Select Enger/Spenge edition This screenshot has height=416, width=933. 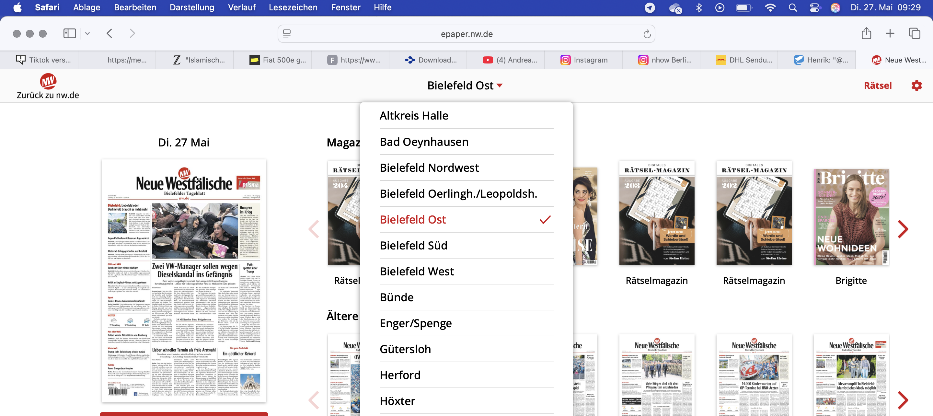tap(466, 323)
